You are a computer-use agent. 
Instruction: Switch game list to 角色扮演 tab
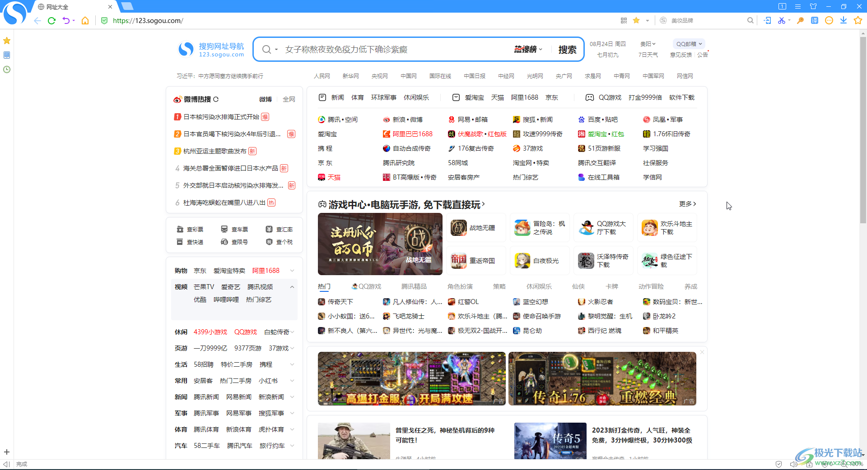coord(460,286)
